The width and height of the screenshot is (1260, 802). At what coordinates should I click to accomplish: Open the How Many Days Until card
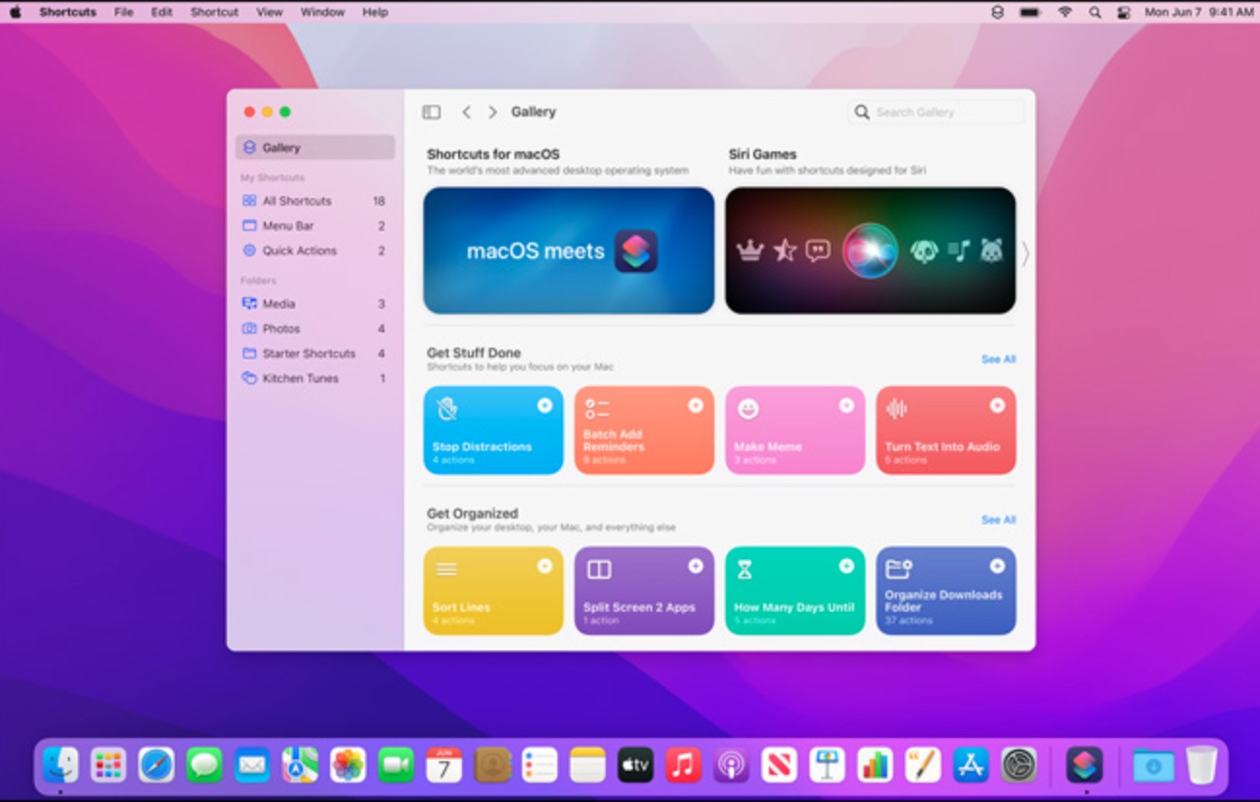point(795,591)
